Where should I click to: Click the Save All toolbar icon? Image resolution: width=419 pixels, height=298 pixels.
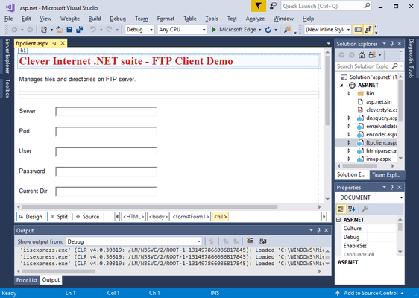[x=79, y=30]
